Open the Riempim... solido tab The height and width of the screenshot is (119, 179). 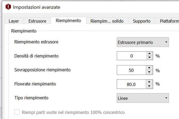tap(107, 21)
